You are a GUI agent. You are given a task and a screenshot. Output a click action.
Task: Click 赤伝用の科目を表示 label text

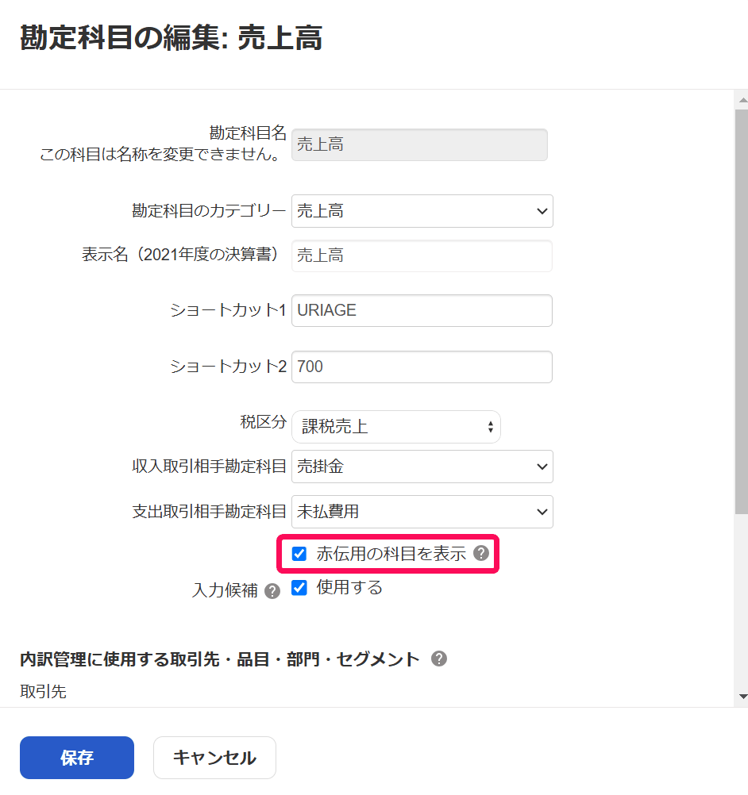click(391, 554)
